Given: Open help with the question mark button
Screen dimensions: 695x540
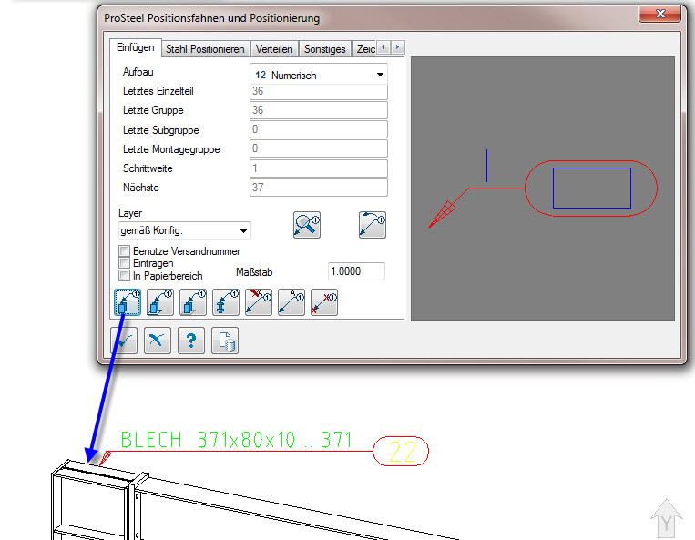Looking at the screenshot, I should tap(191, 341).
